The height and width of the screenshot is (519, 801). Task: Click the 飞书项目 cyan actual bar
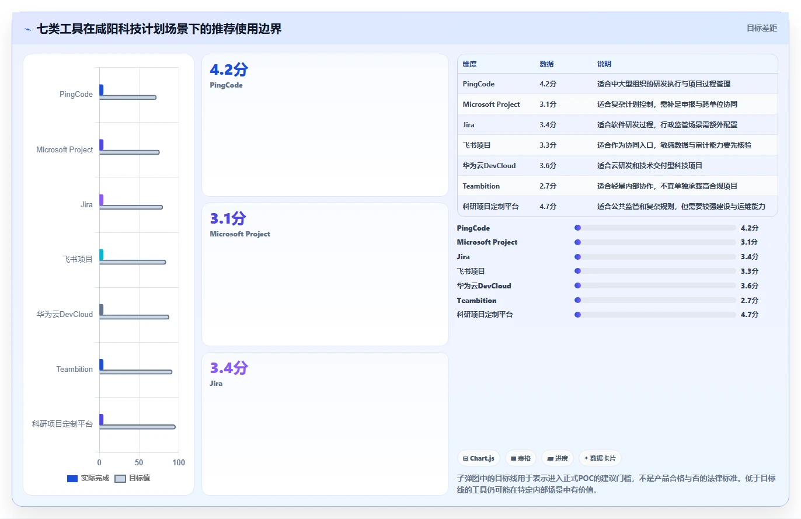tap(101, 255)
